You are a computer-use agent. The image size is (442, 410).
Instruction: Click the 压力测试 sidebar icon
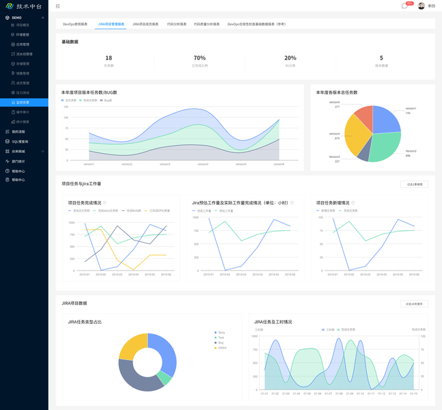pyautogui.click(x=13, y=92)
